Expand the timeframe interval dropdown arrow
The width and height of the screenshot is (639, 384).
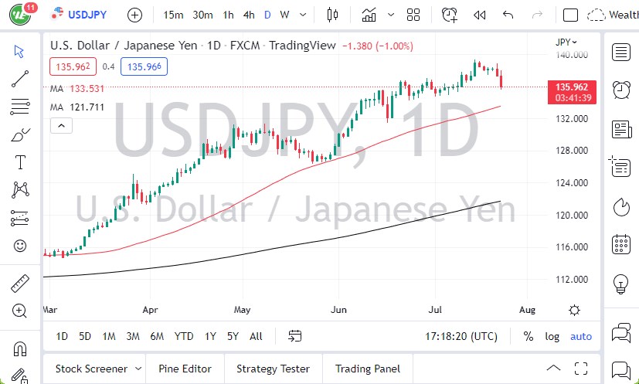[301, 15]
